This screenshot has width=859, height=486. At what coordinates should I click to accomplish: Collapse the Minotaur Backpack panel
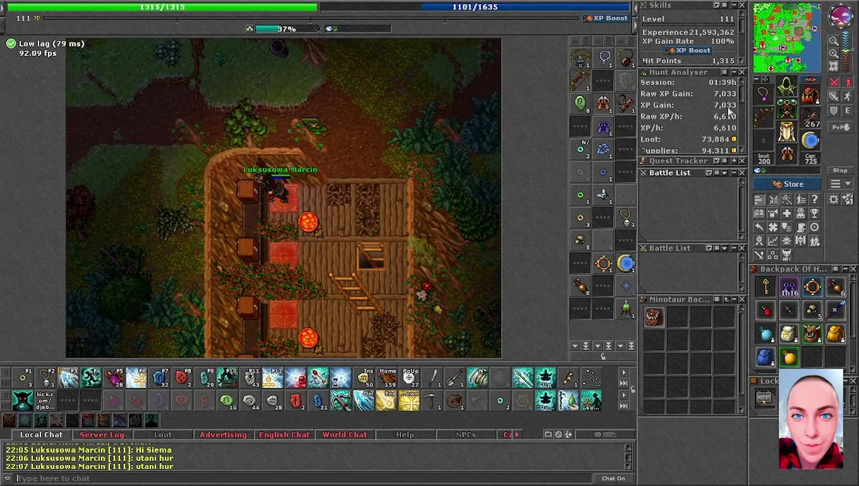[x=733, y=299]
